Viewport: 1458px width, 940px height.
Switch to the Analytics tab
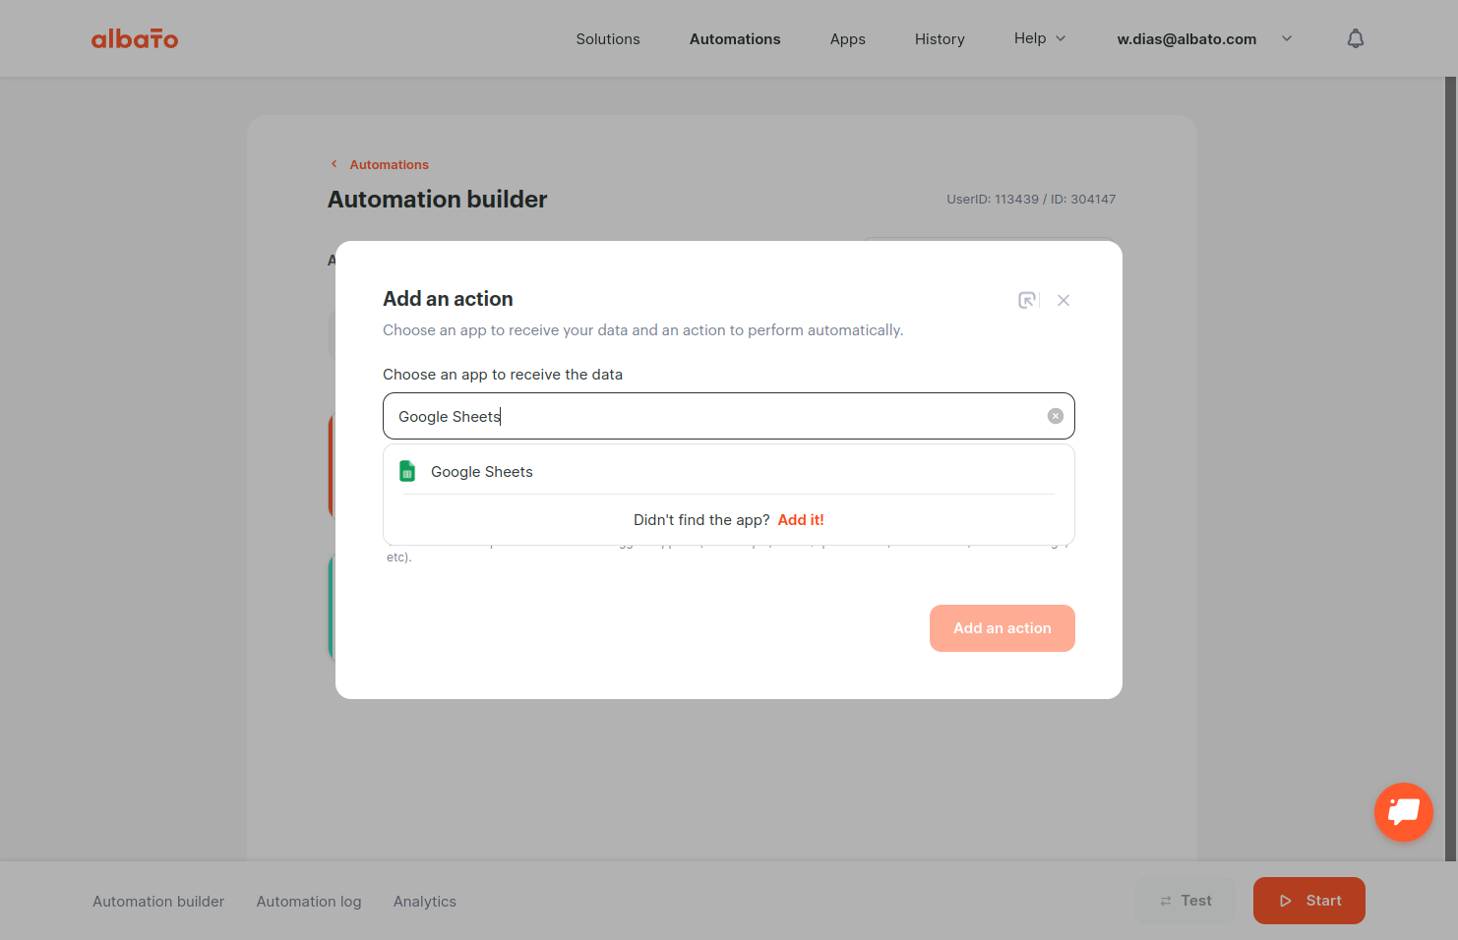pyautogui.click(x=425, y=902)
